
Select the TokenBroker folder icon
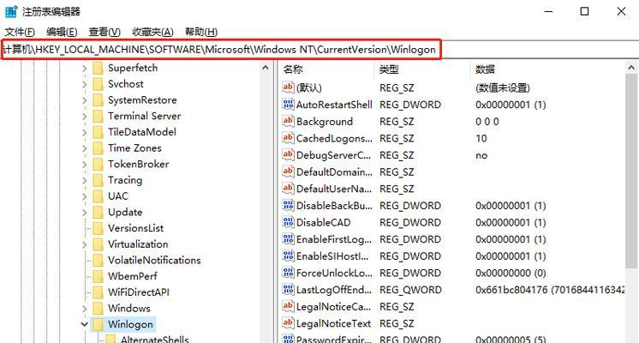coord(98,164)
